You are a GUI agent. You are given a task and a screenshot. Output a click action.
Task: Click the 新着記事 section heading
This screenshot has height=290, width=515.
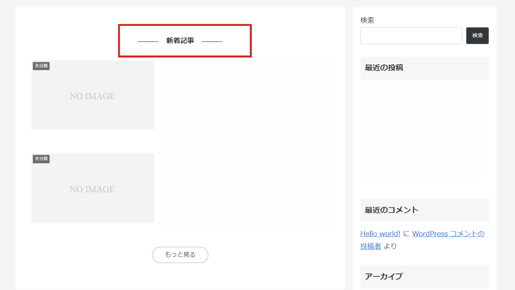point(180,41)
